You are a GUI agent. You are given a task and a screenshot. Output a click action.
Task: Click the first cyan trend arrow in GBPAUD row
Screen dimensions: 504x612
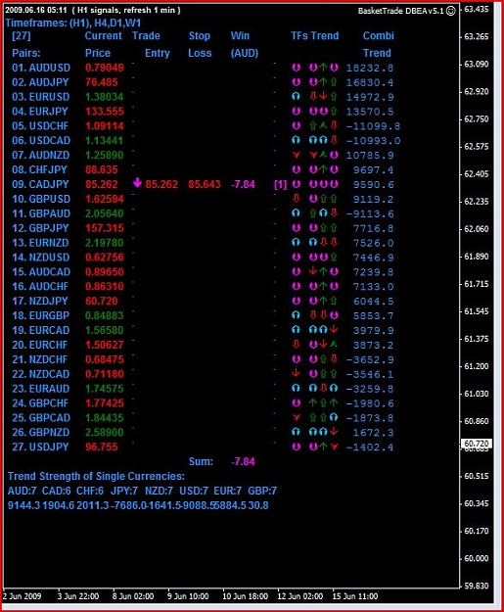pos(297,213)
